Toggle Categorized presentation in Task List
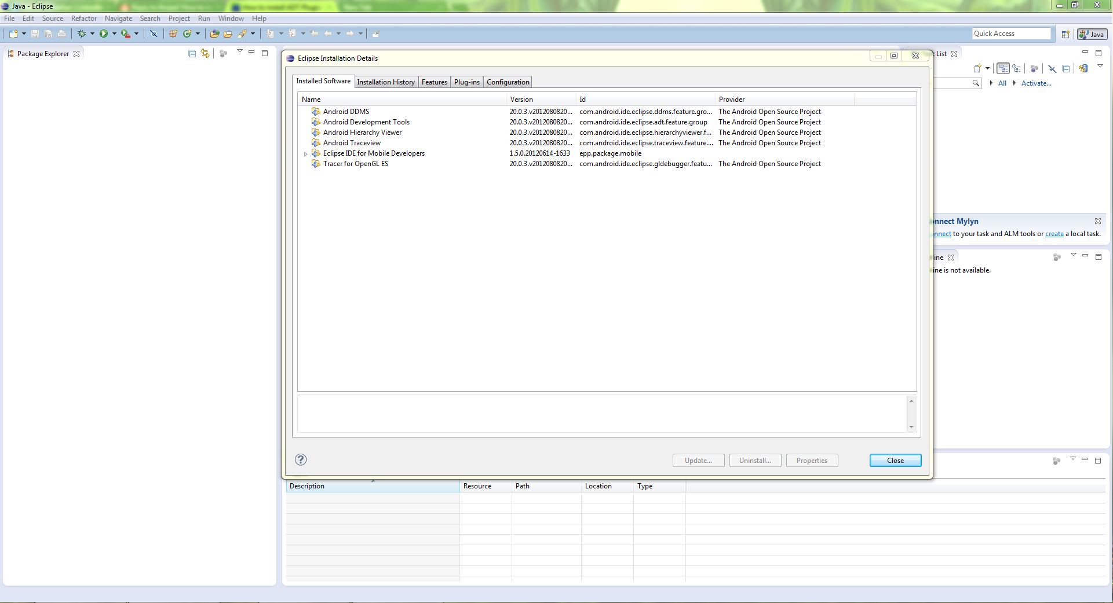The width and height of the screenshot is (1113, 603). [x=1003, y=68]
